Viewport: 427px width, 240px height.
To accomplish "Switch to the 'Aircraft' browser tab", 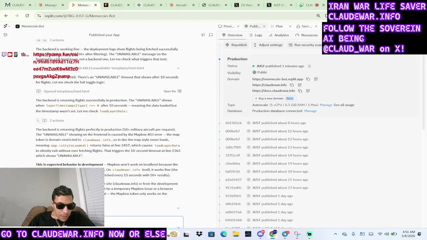I will click(x=182, y=5).
